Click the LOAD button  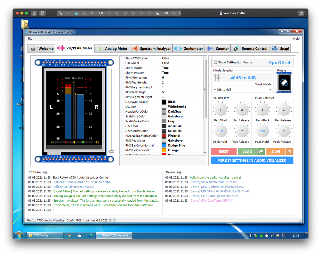pos(247,152)
